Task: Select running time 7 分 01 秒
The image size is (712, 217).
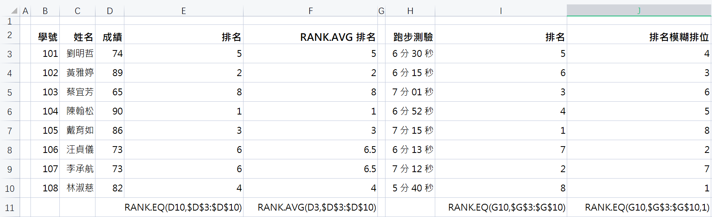Action: [410, 92]
